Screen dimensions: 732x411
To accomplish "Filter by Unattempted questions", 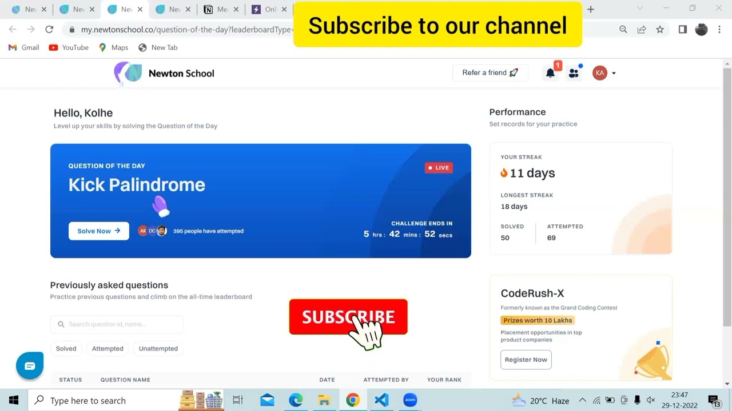I will click(x=158, y=348).
